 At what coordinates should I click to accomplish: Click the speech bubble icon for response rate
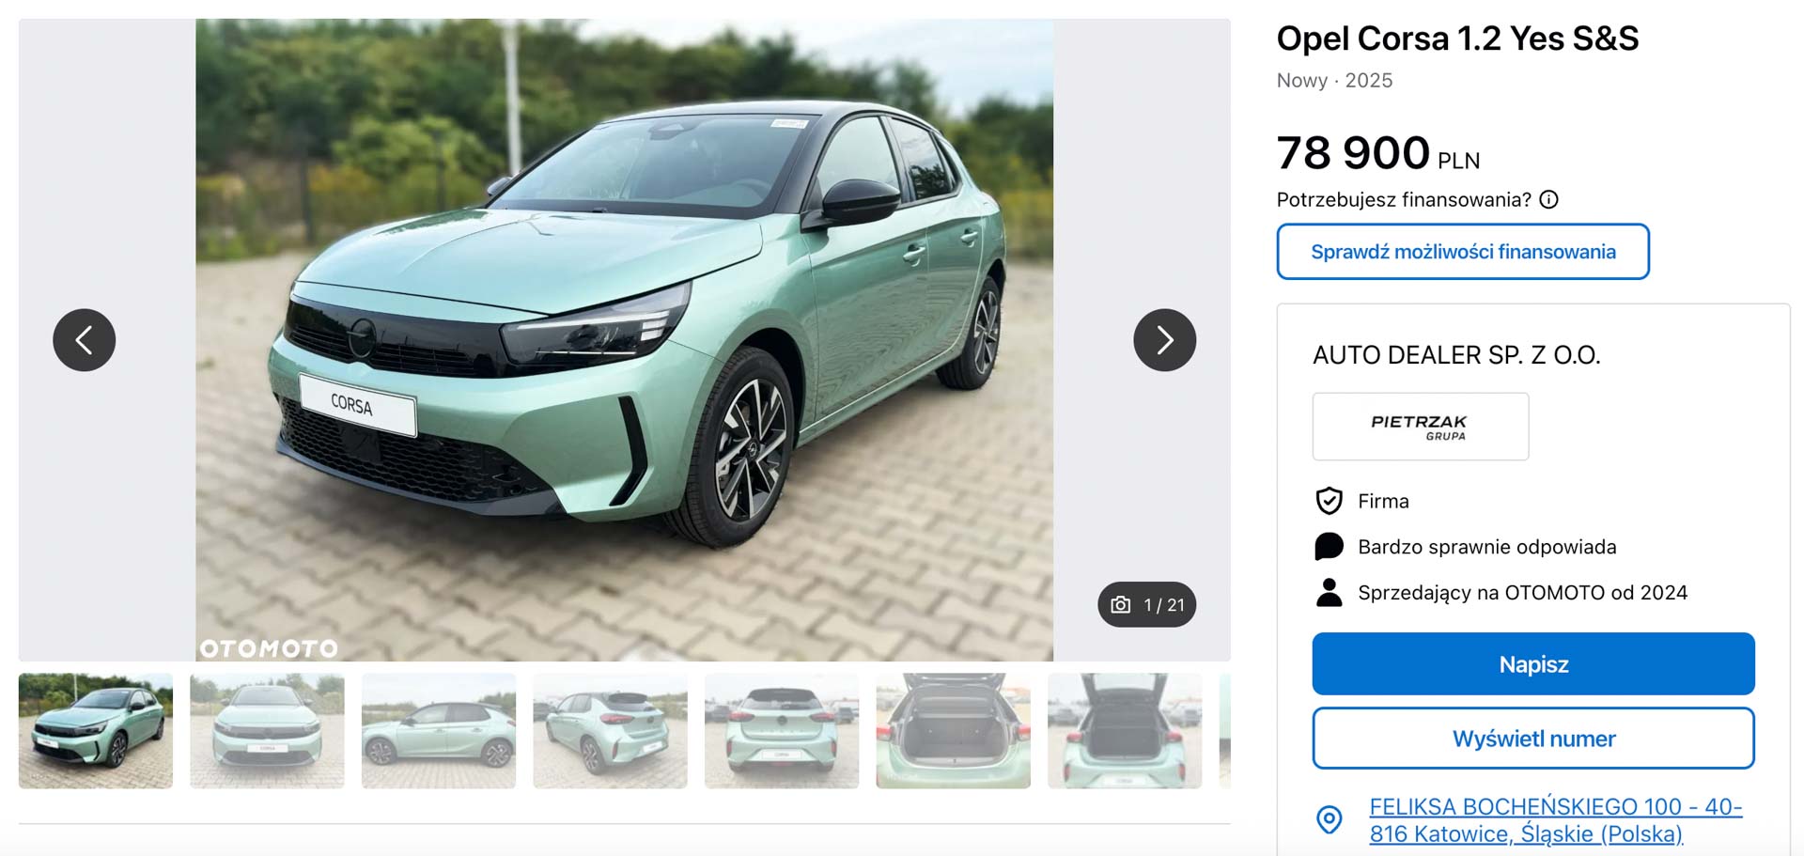[x=1329, y=547]
